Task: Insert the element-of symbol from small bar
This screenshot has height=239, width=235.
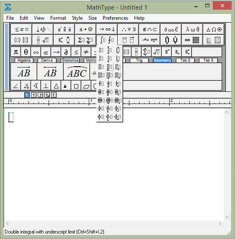Action: point(46,52)
